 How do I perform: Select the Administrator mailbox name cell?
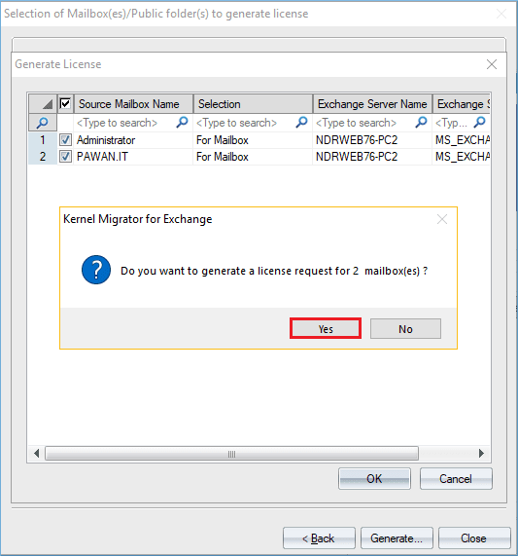tap(133, 140)
